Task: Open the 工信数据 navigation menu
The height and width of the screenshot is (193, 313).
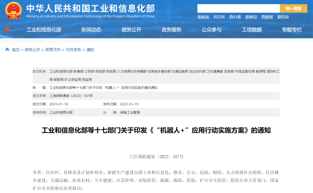Action: [x=252, y=30]
